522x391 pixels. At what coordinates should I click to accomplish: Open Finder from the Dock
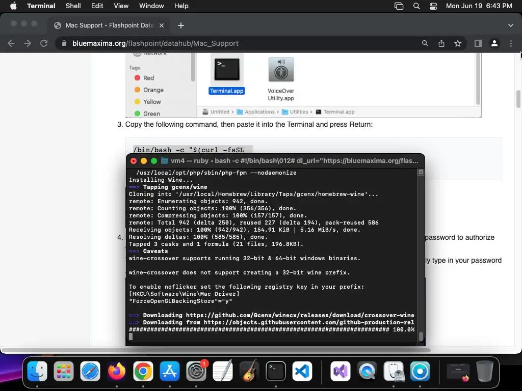click(37, 371)
